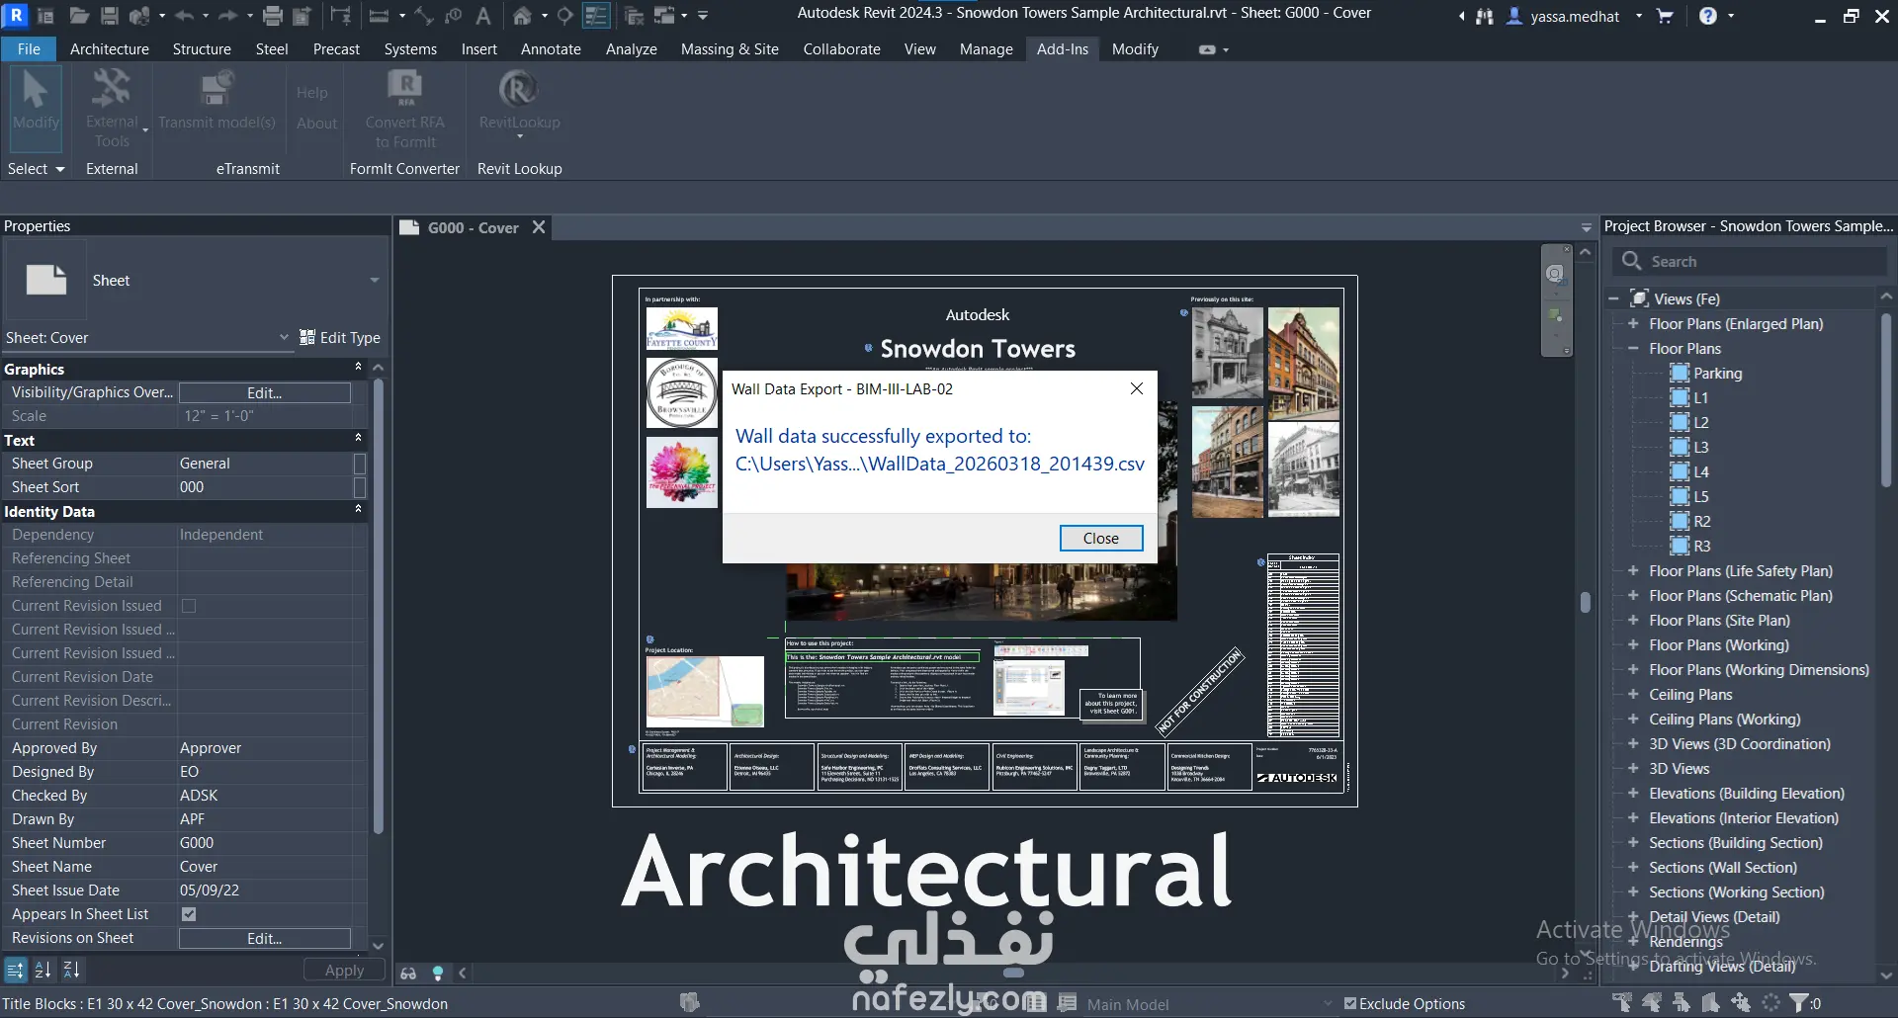Switch to the Annotate ribbon tab
This screenshot has height=1018, width=1898.
(551, 49)
